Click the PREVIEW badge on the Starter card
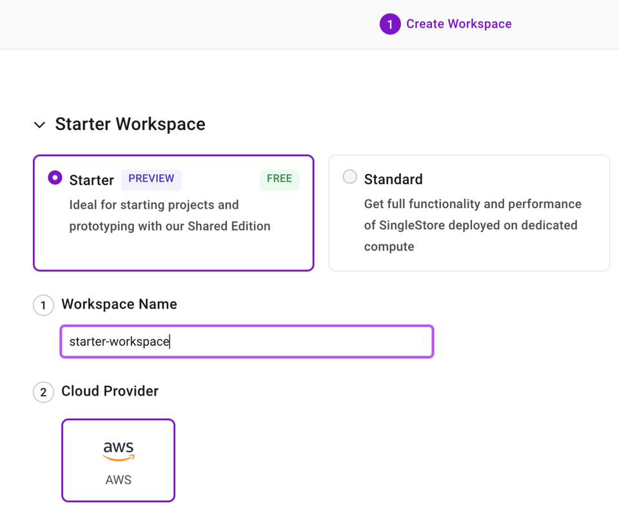The image size is (619, 520). (151, 178)
